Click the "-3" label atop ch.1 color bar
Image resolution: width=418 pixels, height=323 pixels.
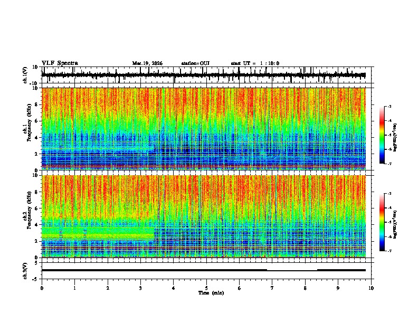point(389,106)
